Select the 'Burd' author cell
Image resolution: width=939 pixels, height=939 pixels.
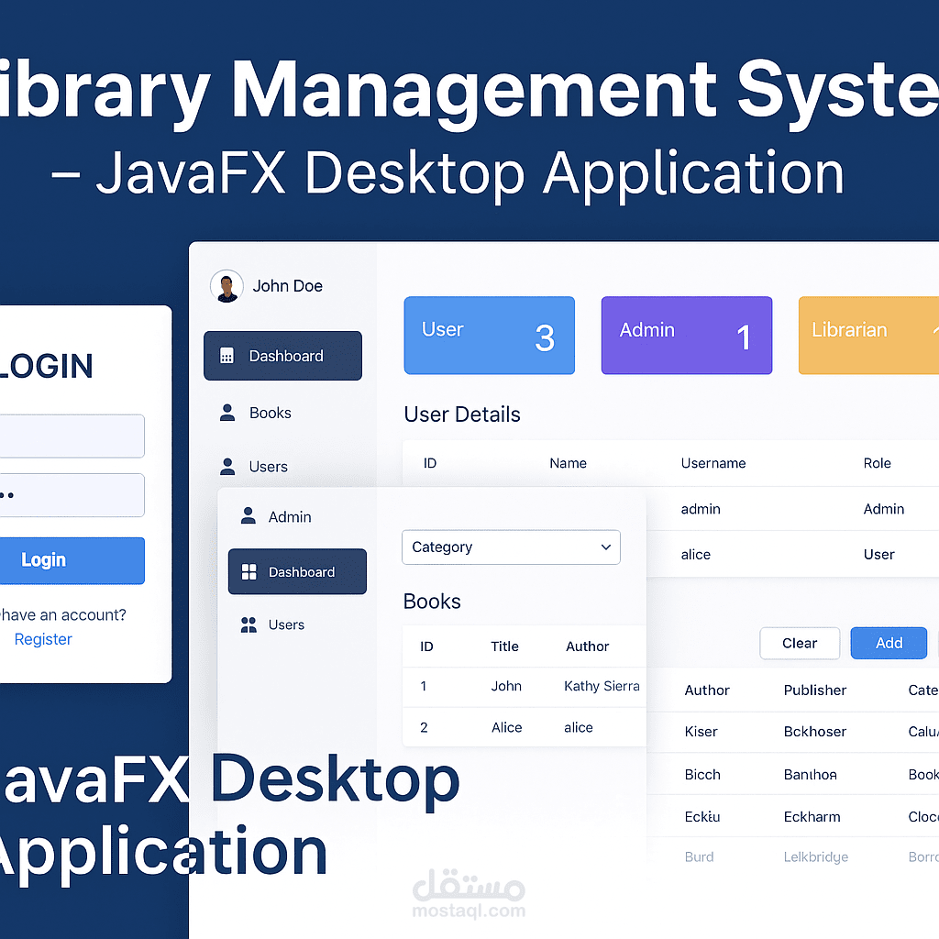coord(699,857)
